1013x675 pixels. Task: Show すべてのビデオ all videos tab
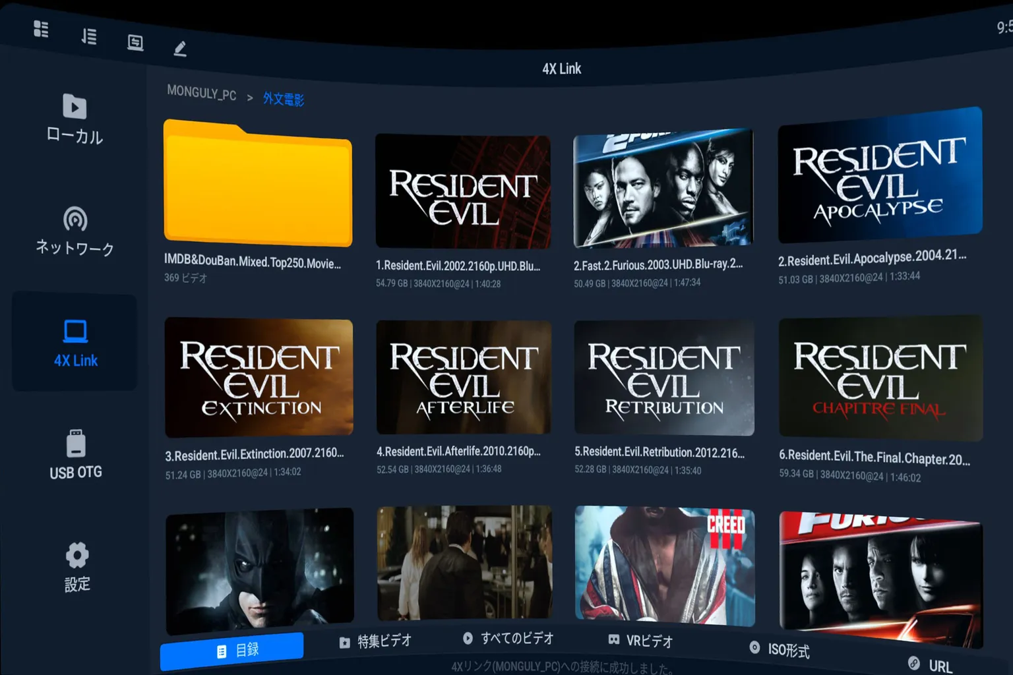(x=508, y=638)
